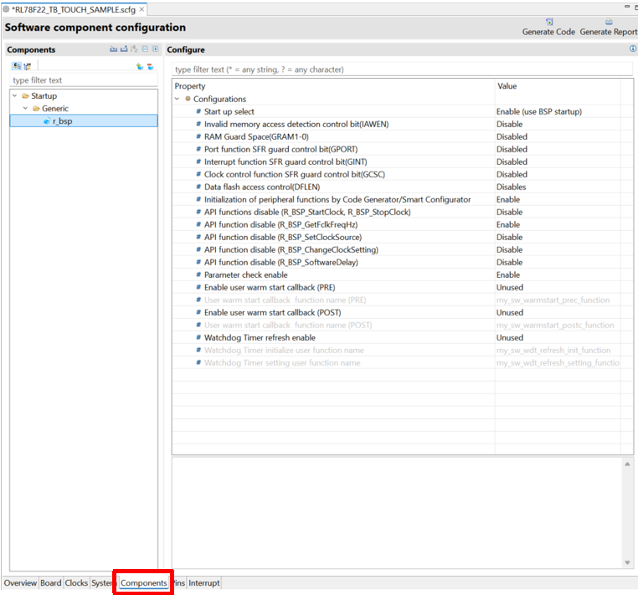Click the remove component icon with red minus

(x=150, y=66)
